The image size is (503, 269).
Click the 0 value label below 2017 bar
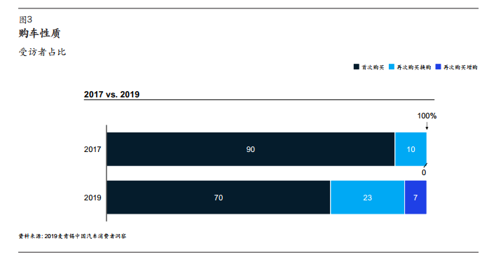[424, 172]
